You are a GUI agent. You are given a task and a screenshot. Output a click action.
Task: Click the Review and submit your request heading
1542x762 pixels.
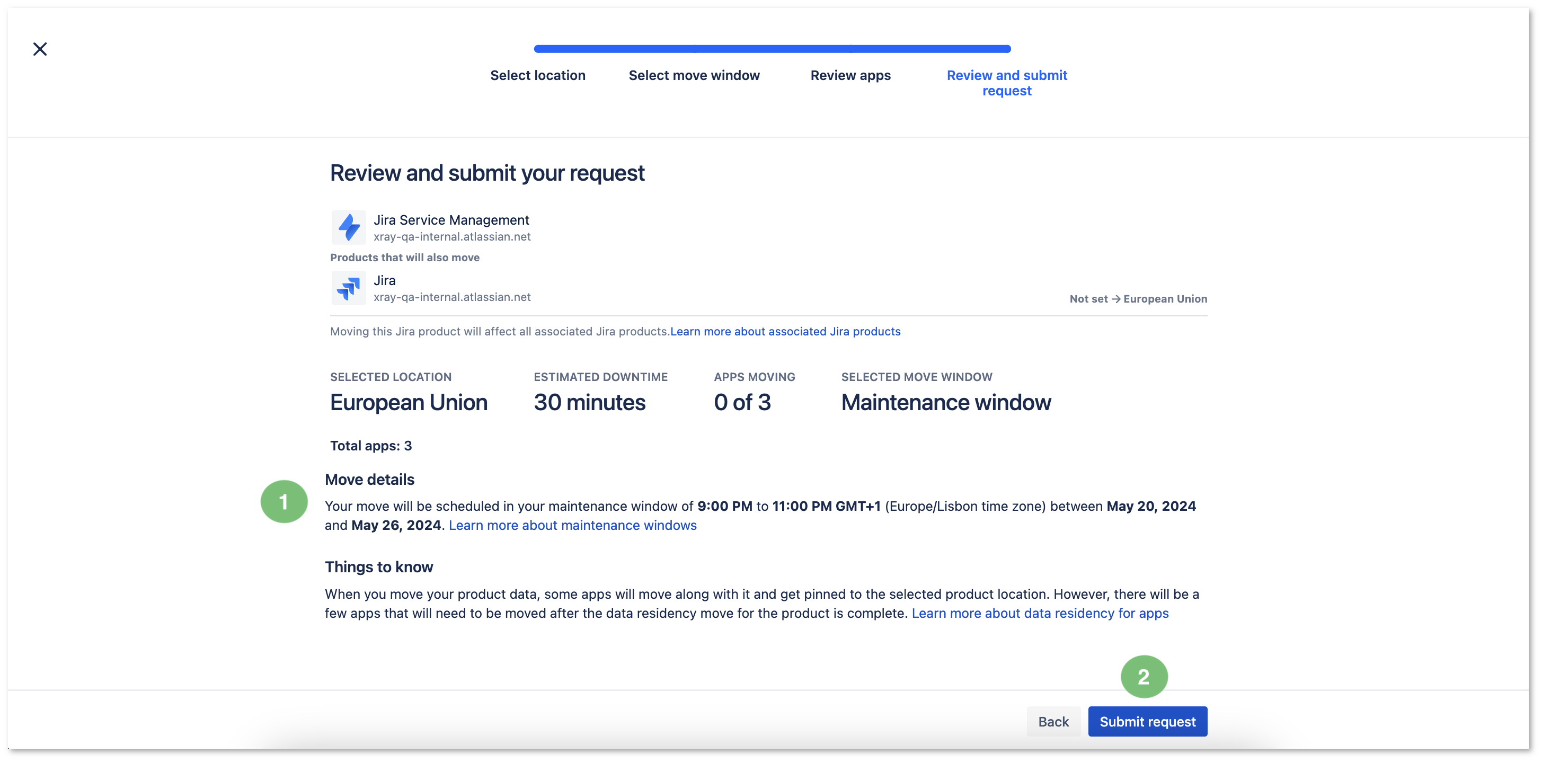488,174
